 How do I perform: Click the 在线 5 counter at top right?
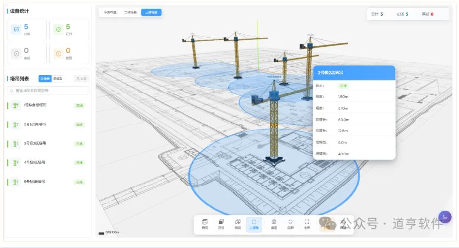(x=402, y=14)
